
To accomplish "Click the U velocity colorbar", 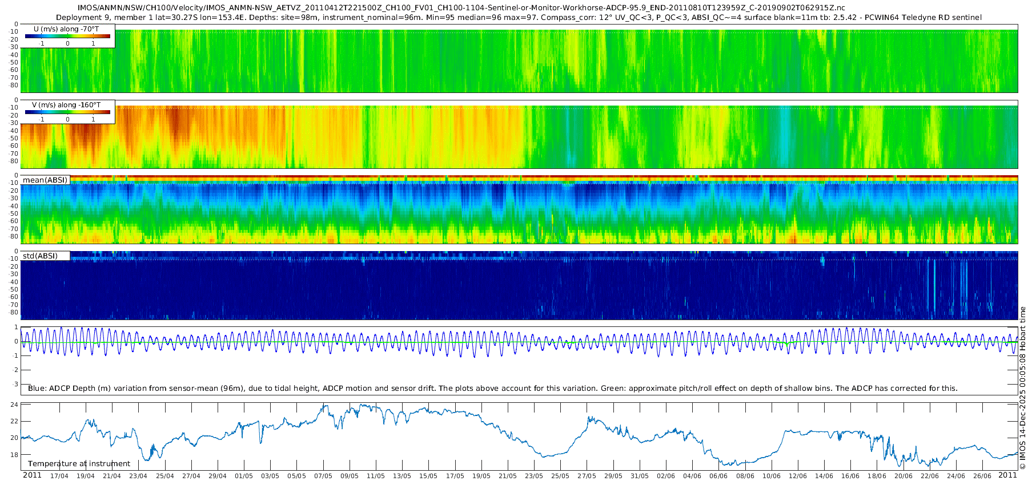I will point(67,37).
